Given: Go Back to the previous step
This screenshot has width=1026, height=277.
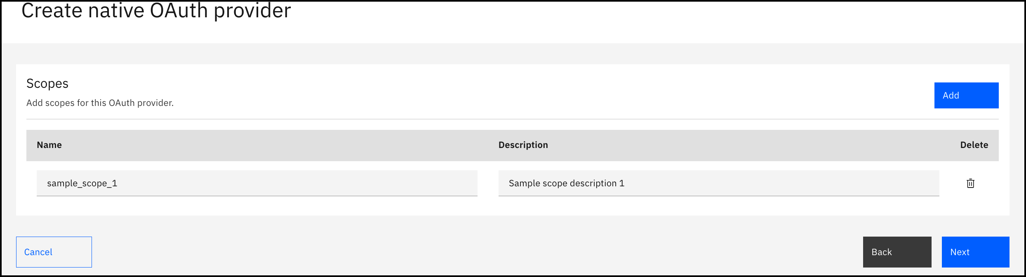Looking at the screenshot, I should 897,252.
